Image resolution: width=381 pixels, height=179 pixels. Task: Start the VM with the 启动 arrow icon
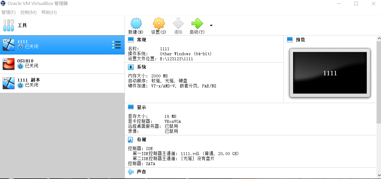[x=197, y=23]
